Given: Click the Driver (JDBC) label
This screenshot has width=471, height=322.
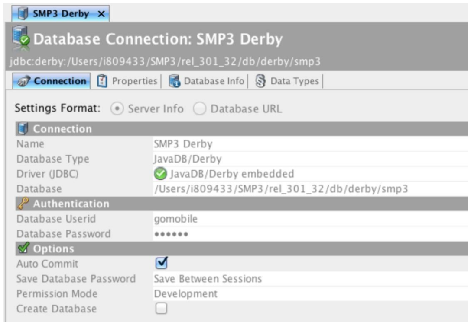Looking at the screenshot, I should click(48, 174).
